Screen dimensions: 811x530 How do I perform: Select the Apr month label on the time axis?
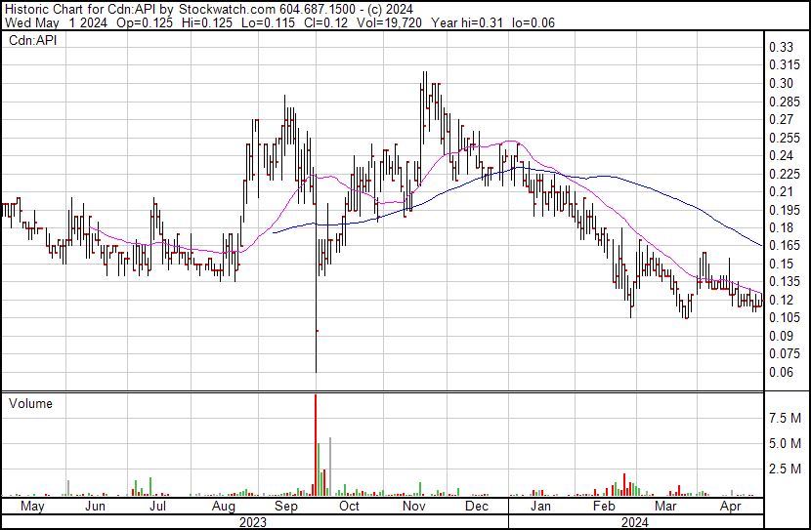point(729,506)
